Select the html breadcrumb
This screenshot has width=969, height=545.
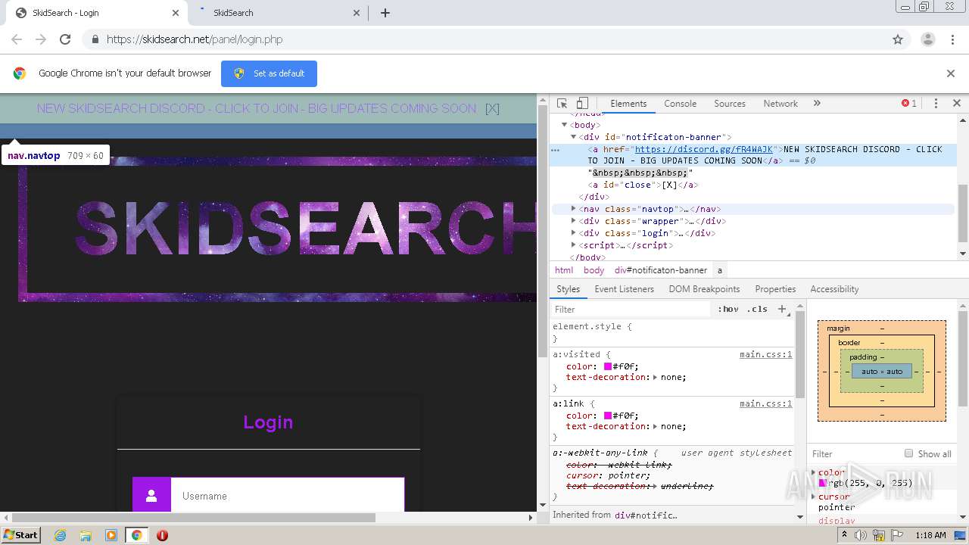tap(564, 270)
